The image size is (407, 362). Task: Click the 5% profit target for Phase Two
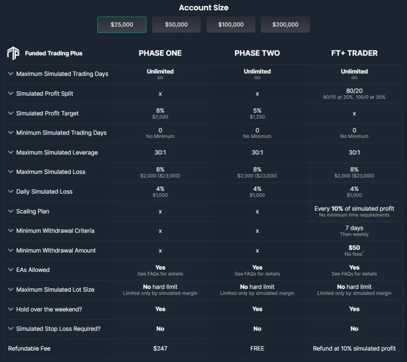point(257,110)
